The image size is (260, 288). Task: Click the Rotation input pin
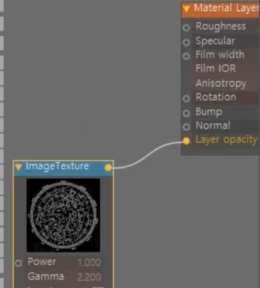click(x=186, y=98)
